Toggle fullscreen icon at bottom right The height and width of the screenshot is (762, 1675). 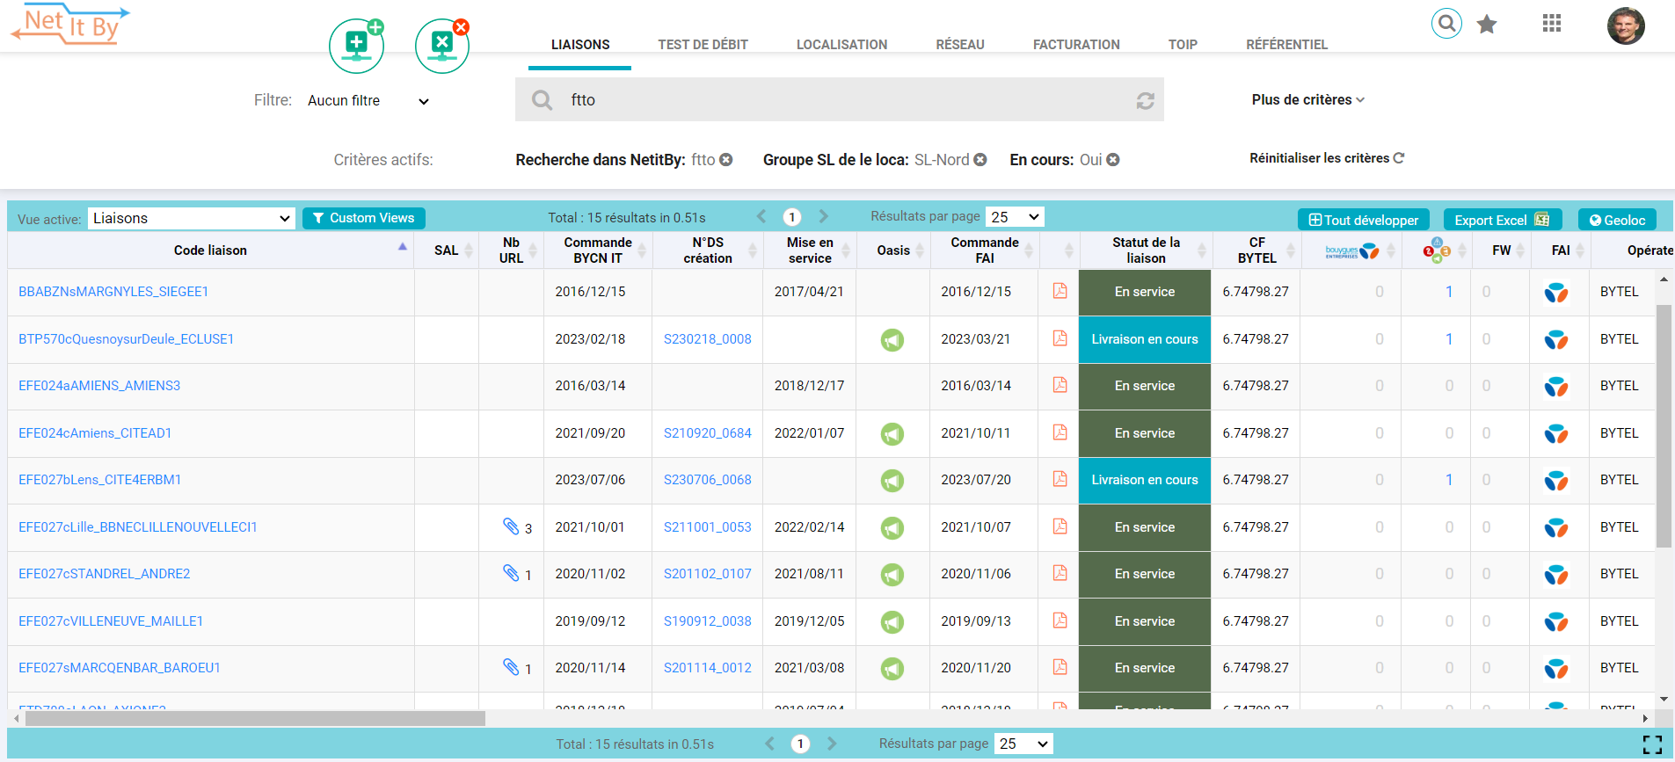[1651, 744]
